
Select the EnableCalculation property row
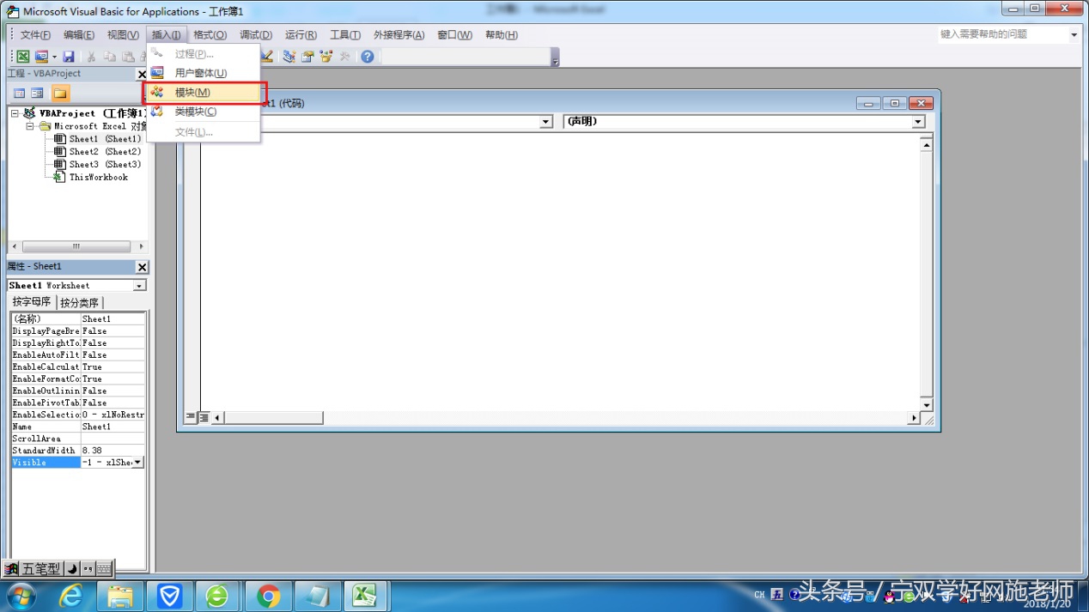tap(77, 367)
